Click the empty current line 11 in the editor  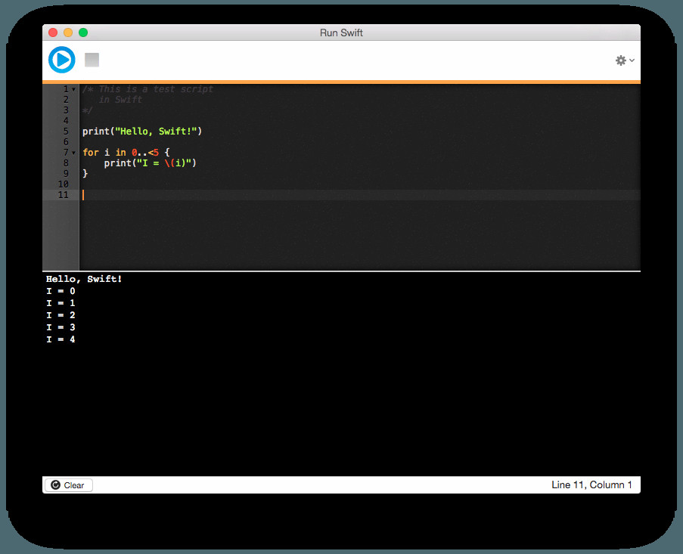click(x=360, y=195)
